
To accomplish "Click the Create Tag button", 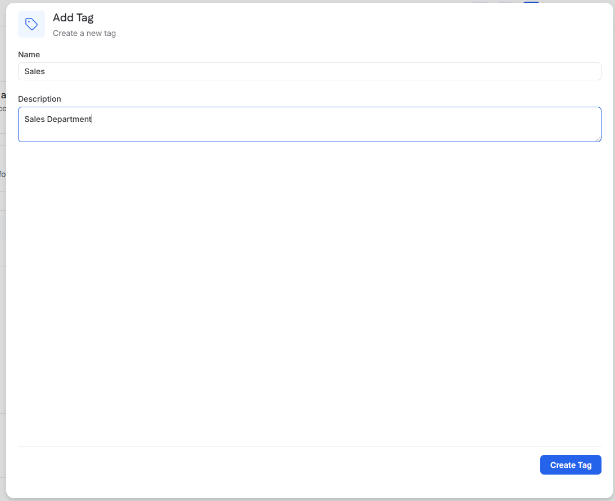I will pyautogui.click(x=570, y=464).
